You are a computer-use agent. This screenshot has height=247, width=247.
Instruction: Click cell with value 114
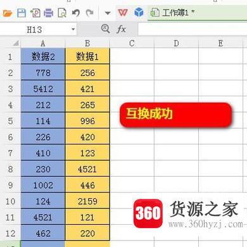pos(43,121)
